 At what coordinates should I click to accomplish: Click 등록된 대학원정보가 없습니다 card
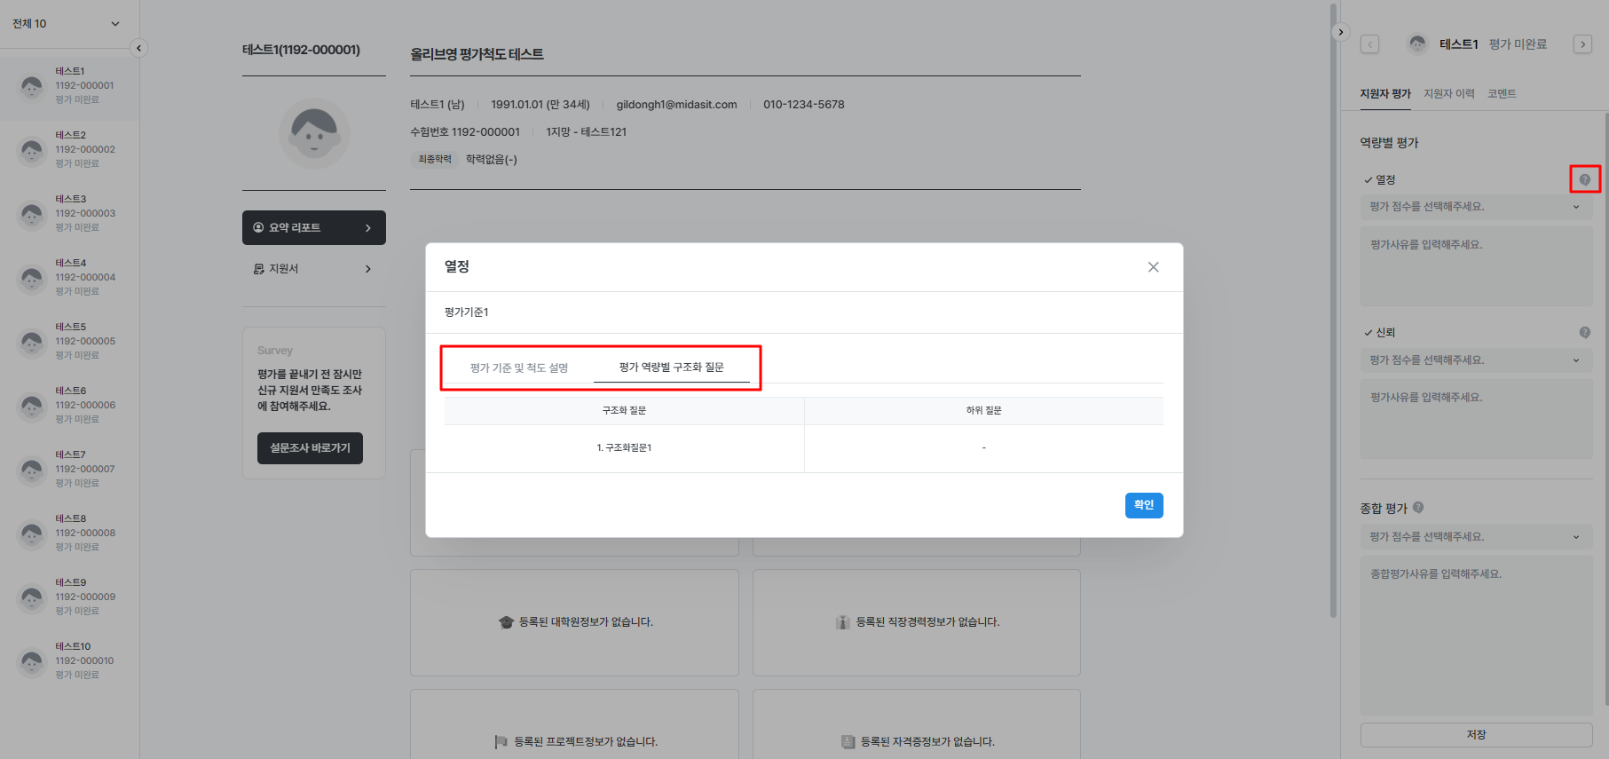click(x=574, y=622)
